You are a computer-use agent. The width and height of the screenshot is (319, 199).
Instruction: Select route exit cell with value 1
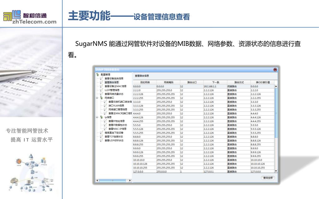192,172
